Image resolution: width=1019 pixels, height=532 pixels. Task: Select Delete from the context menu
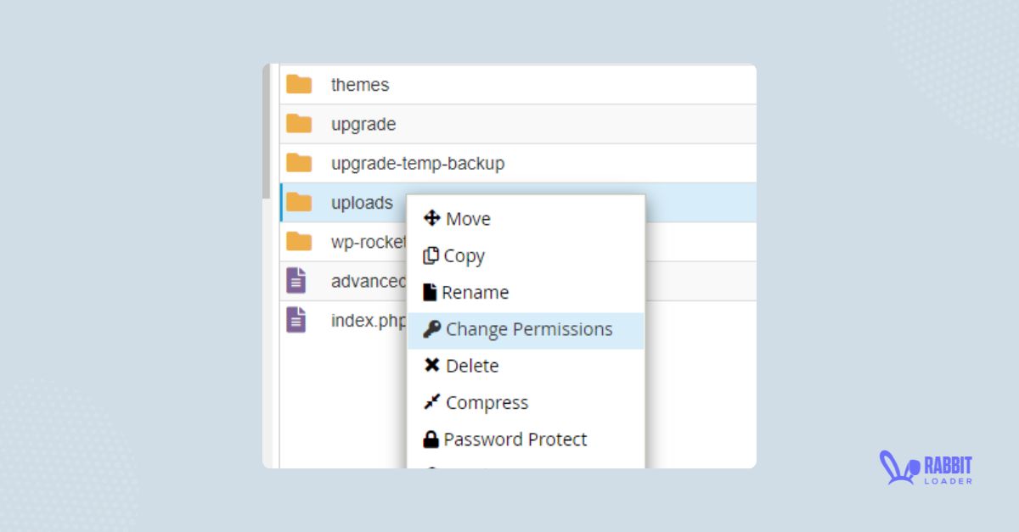point(474,365)
